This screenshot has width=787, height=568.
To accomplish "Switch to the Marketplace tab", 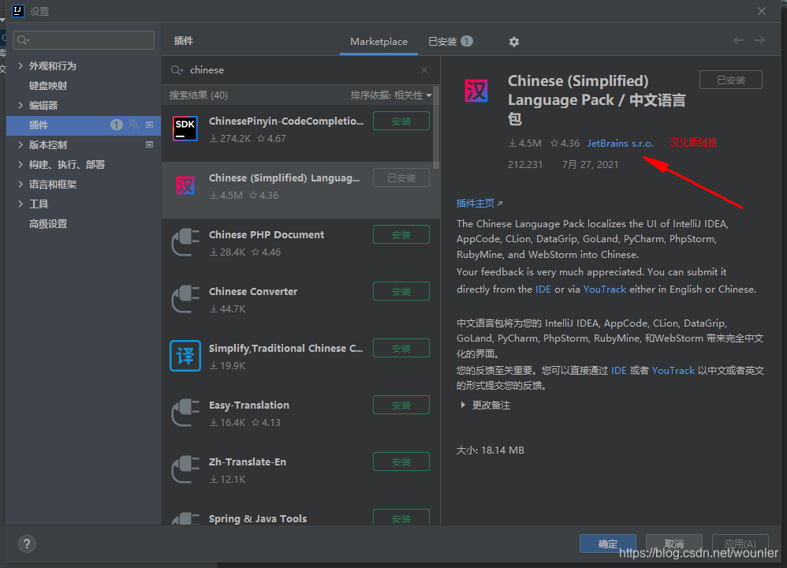I will click(x=379, y=42).
